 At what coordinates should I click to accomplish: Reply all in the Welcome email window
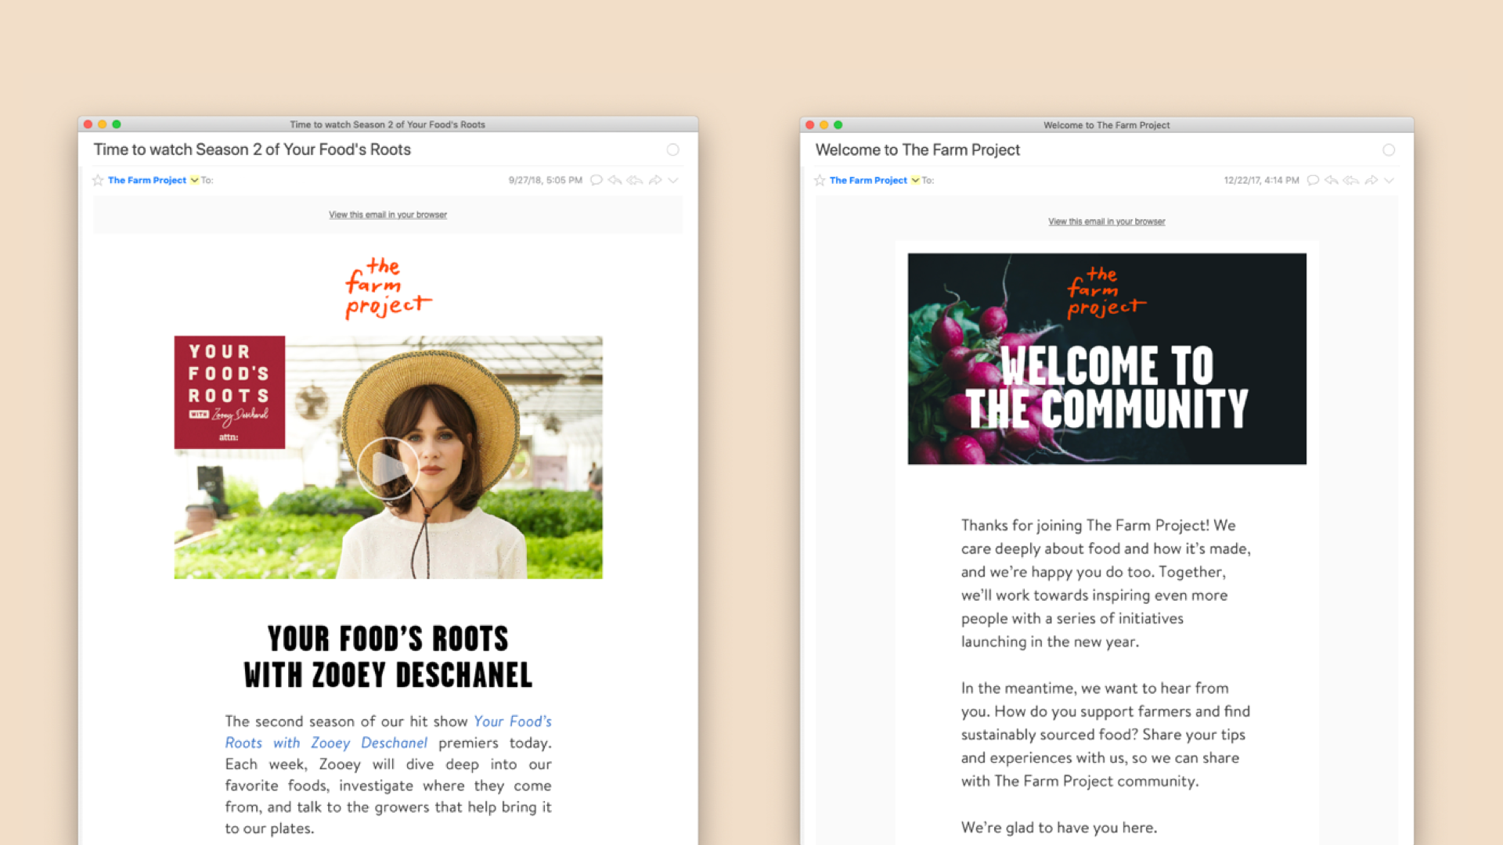point(1351,180)
